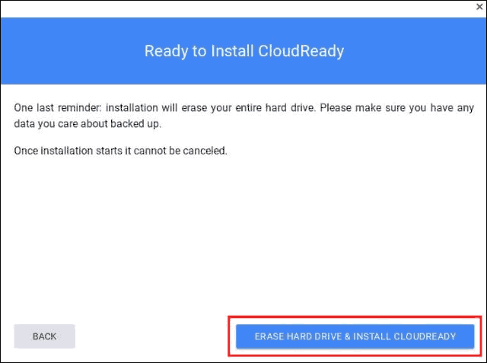
Task: Click the "One last reminder" warning paragraph
Action: pyautogui.click(x=243, y=116)
